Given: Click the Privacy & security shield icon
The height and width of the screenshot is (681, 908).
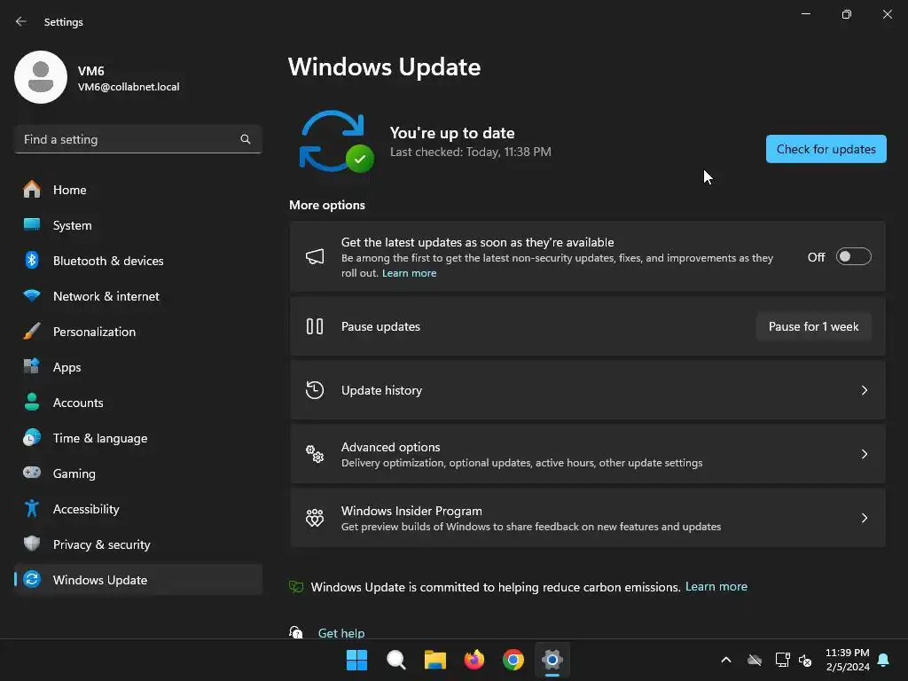Looking at the screenshot, I should click(x=32, y=544).
